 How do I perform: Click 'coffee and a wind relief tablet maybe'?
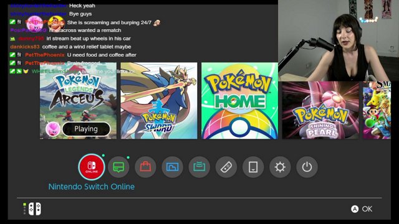(87, 47)
